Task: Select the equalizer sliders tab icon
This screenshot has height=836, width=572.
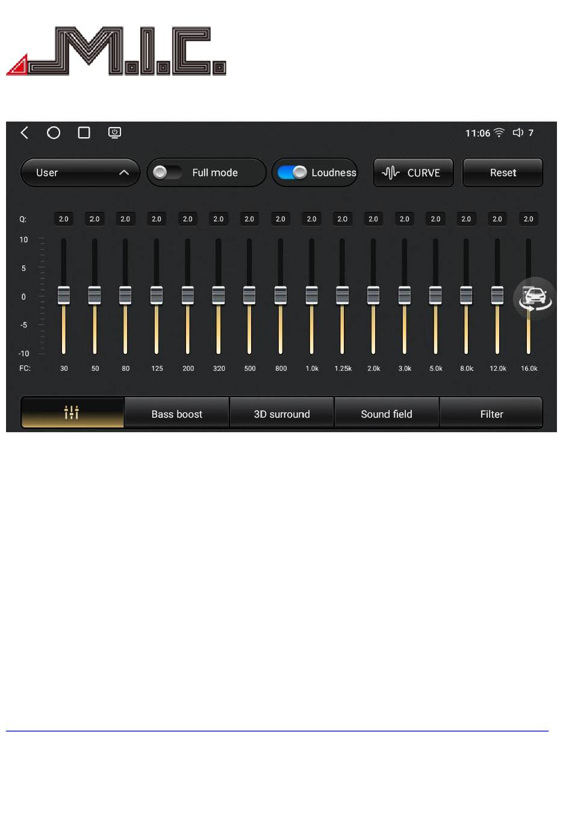Action: click(x=72, y=412)
